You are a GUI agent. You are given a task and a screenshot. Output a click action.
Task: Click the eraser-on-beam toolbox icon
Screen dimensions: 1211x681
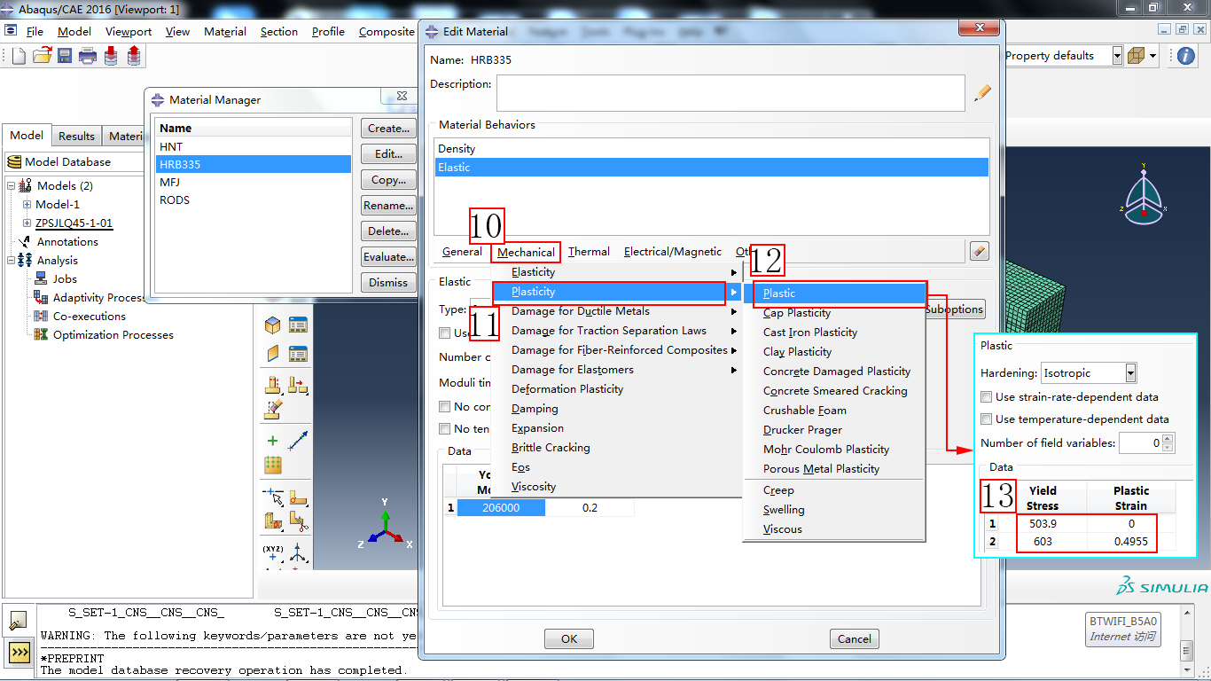tap(273, 410)
